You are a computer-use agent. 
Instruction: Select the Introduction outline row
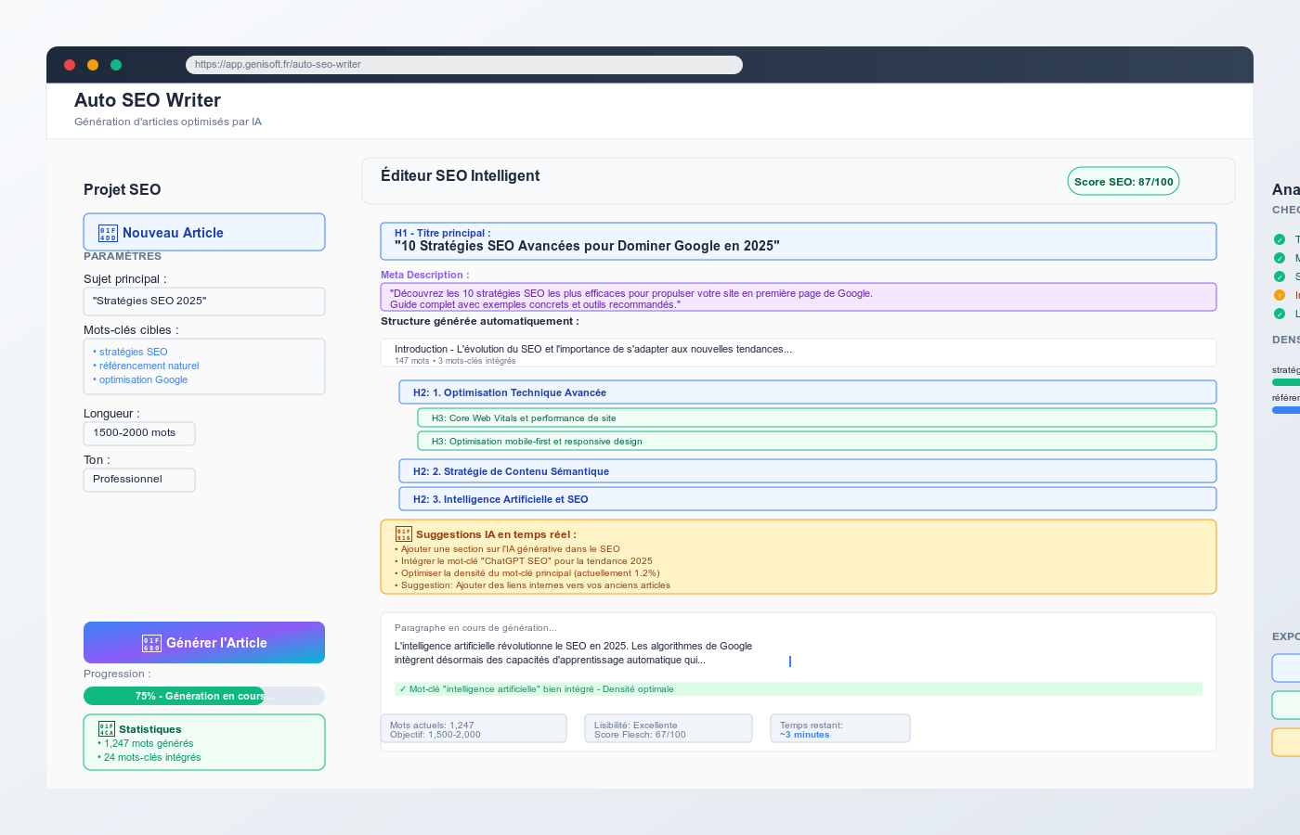[x=799, y=353]
